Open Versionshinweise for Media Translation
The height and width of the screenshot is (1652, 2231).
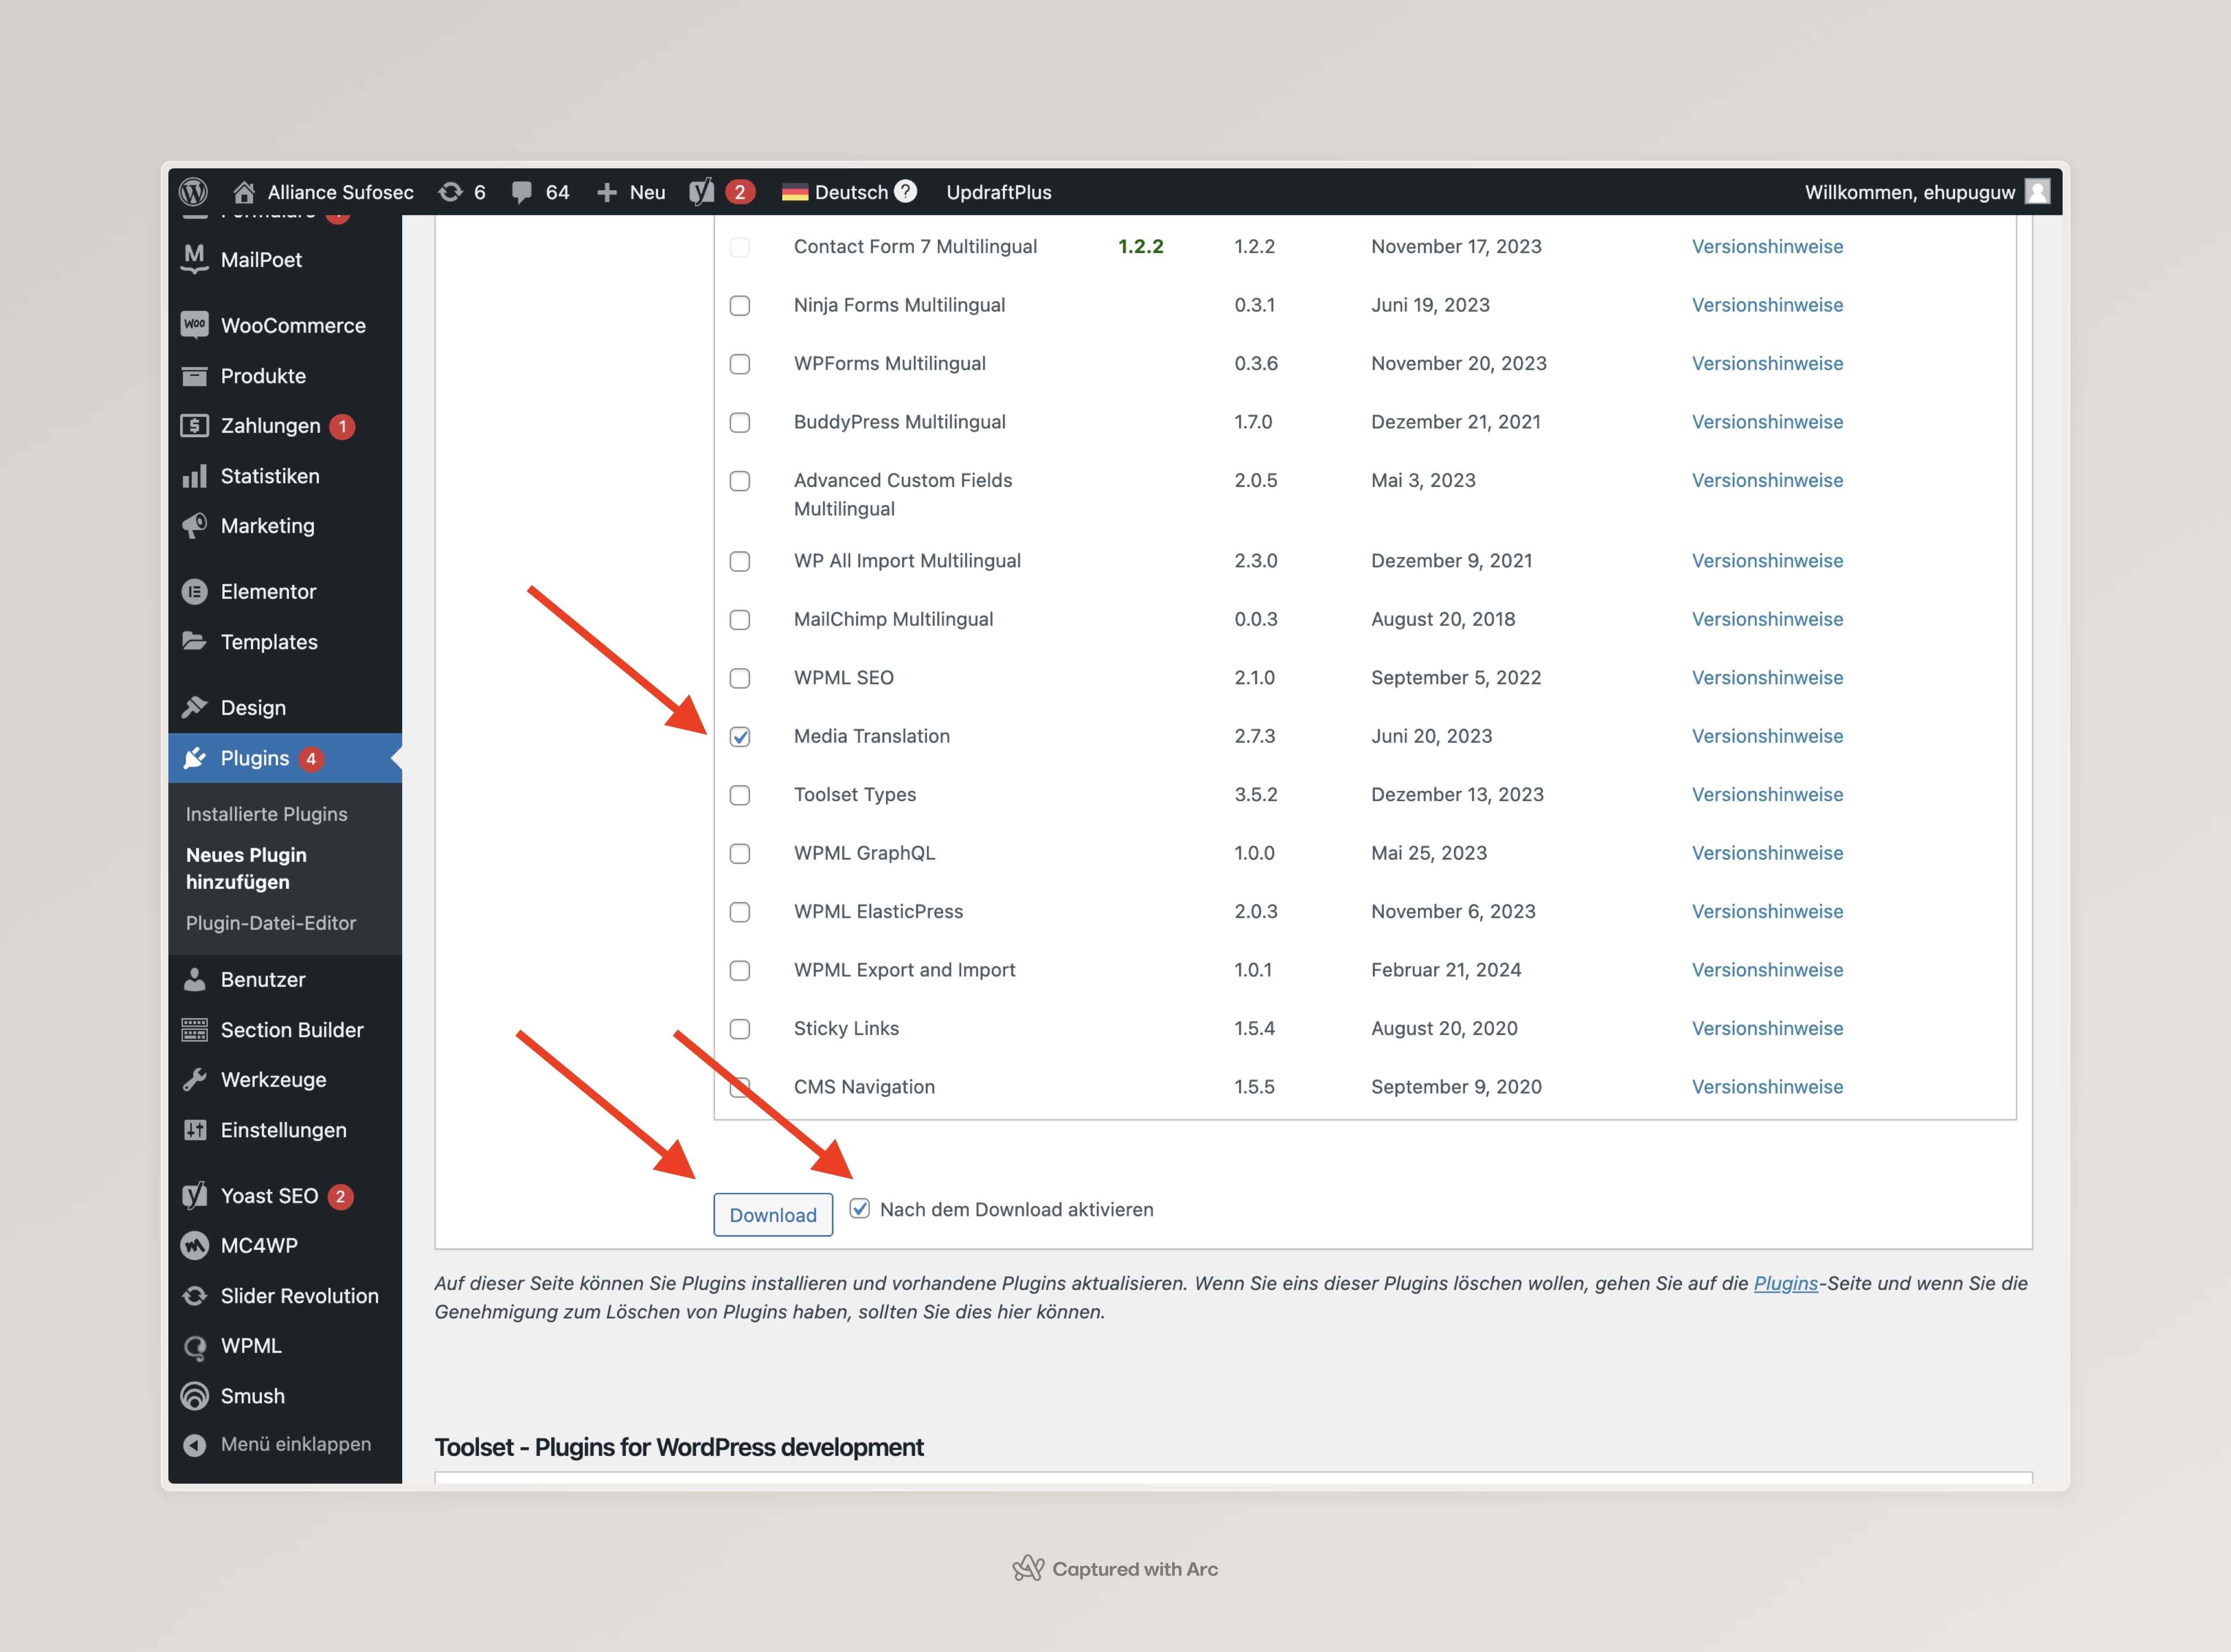pyautogui.click(x=1767, y=736)
